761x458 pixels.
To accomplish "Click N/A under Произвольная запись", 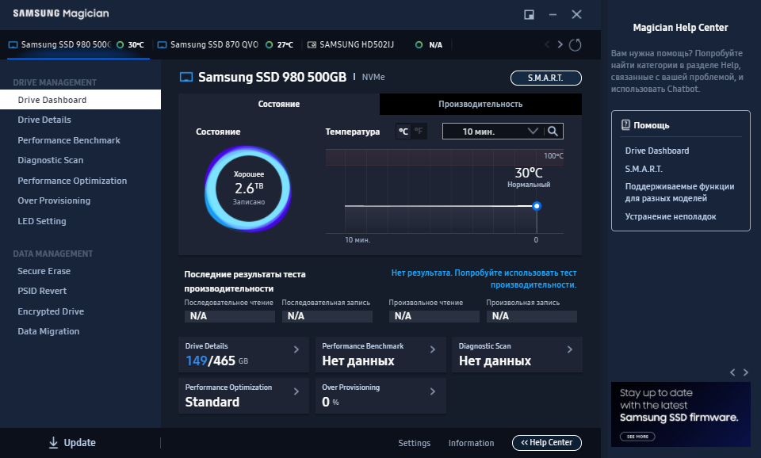I will coord(531,316).
